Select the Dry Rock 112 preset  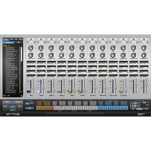pos(10,60)
